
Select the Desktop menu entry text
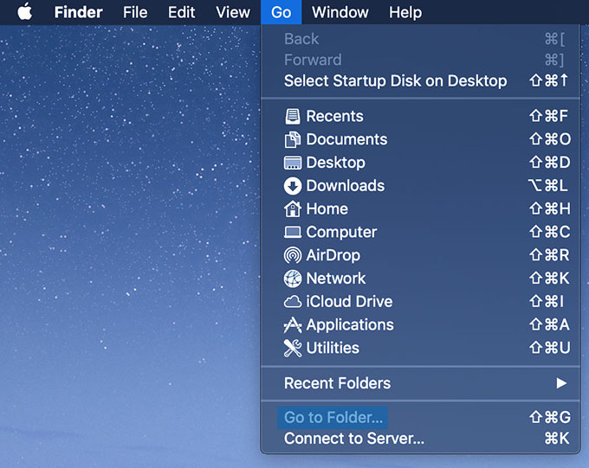click(335, 163)
